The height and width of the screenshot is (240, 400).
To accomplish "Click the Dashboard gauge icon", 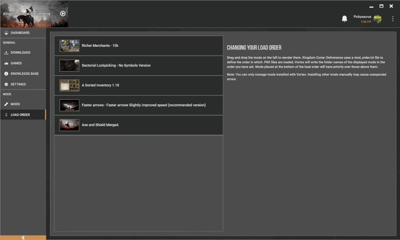I will [x=6, y=33].
